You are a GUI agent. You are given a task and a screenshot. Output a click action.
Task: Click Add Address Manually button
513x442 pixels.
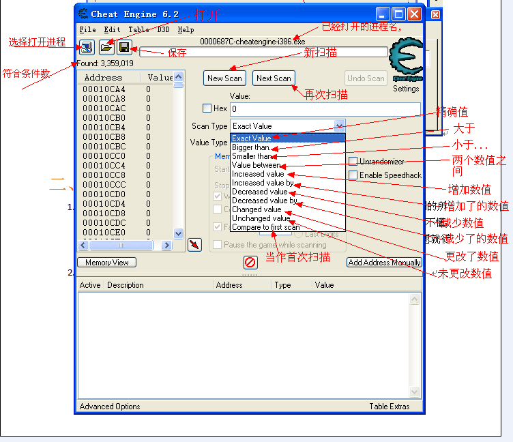[385, 263]
